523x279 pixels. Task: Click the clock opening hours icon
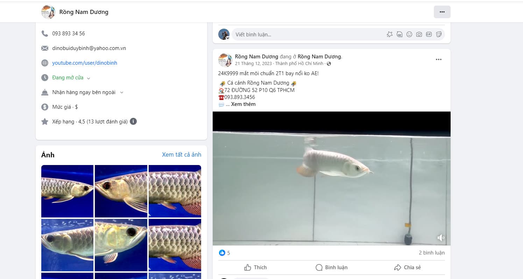point(45,78)
